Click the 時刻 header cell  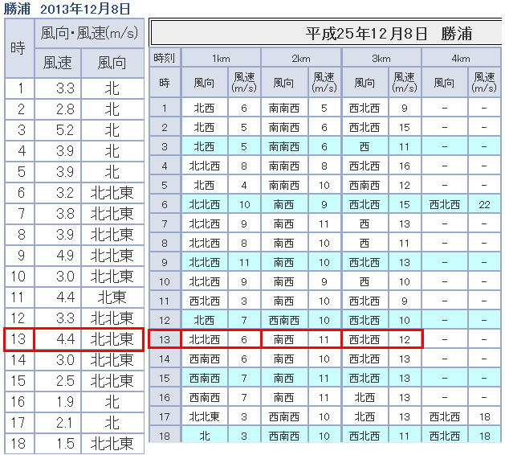tap(165, 59)
